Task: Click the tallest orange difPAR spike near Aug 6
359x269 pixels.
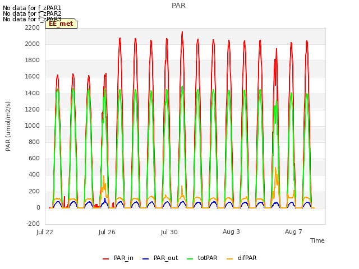Action: [275, 168]
